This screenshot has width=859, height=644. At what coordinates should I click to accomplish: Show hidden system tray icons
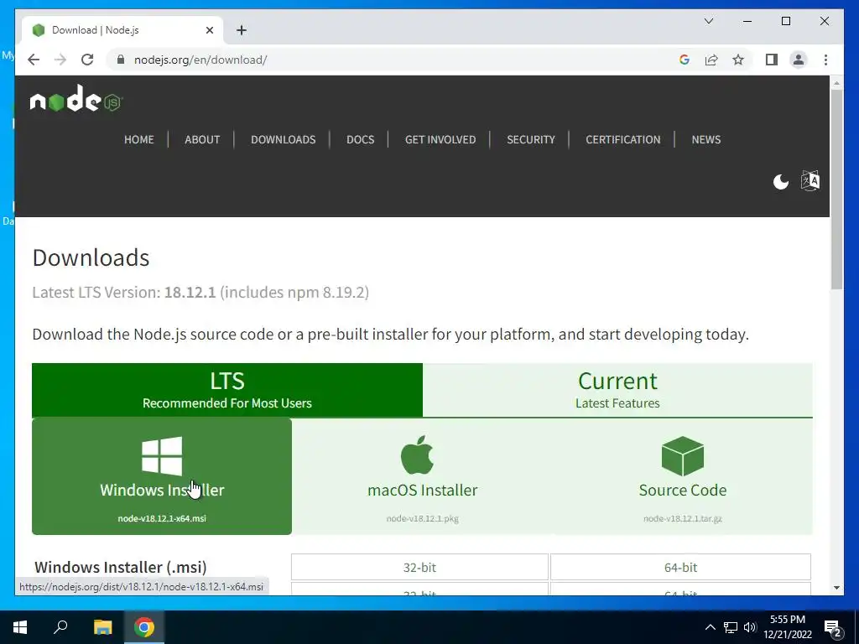(x=710, y=627)
